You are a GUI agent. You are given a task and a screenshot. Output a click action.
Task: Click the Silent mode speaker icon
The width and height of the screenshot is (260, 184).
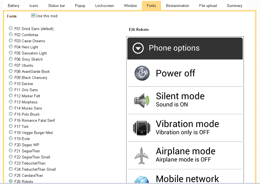[x=142, y=101]
